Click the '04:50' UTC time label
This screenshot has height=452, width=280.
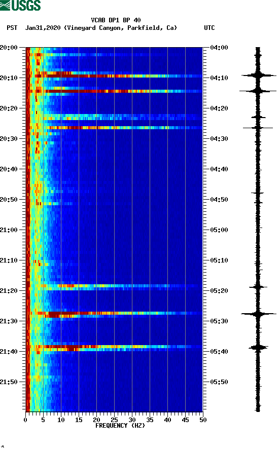pyautogui.click(x=219, y=200)
